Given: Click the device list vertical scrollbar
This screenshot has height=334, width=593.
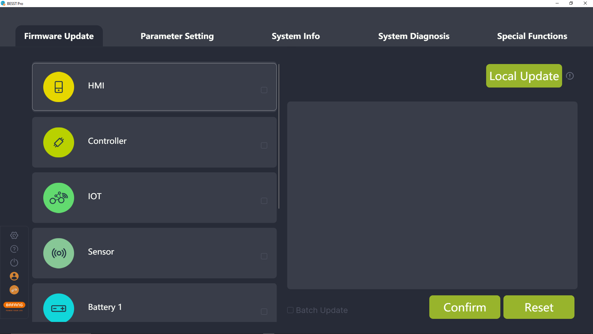Looking at the screenshot, I should (x=279, y=136).
